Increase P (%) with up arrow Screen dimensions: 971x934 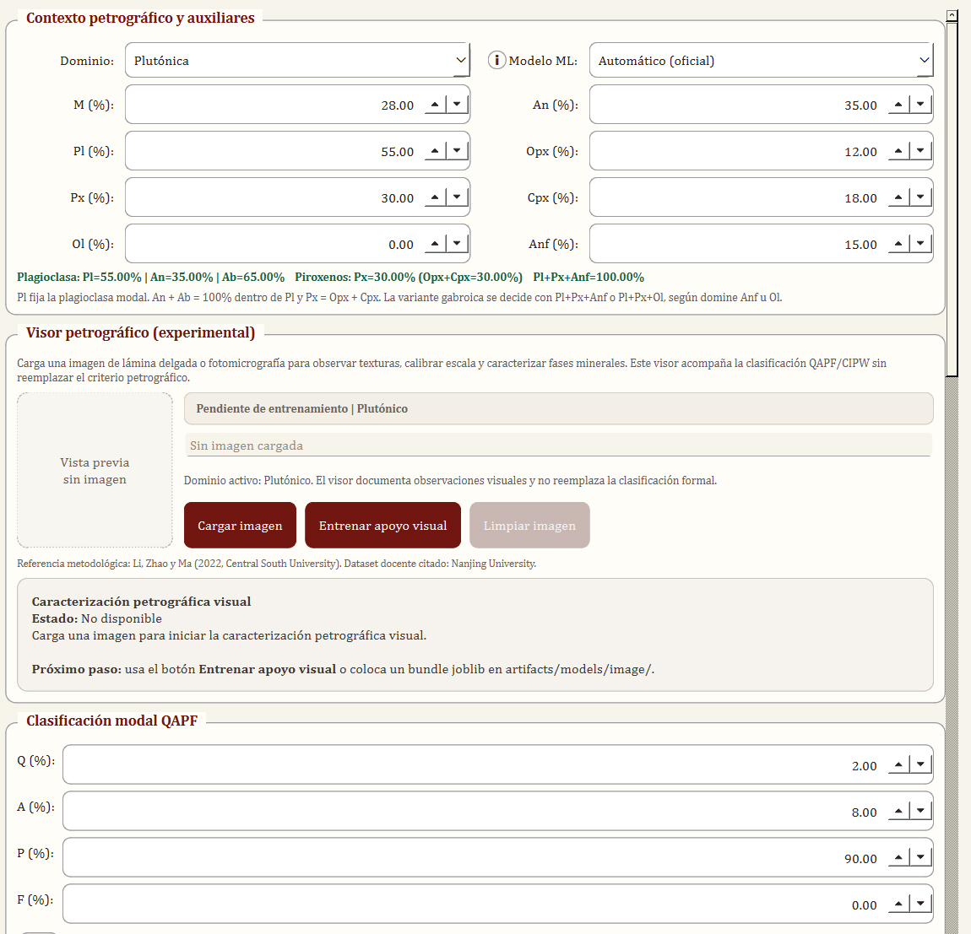pyautogui.click(x=898, y=857)
